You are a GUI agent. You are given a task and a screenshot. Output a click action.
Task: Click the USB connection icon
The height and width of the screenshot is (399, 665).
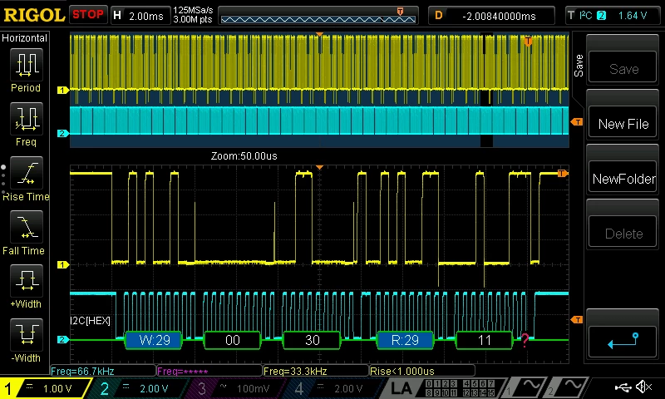(623, 387)
